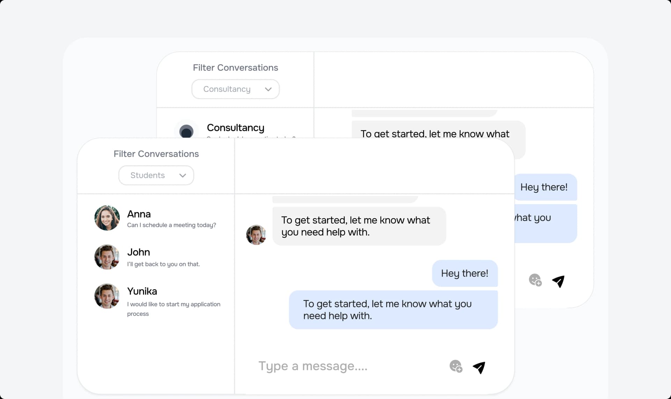
Task: Click the grey incoming message bubble in front chat
Action: coord(359,226)
